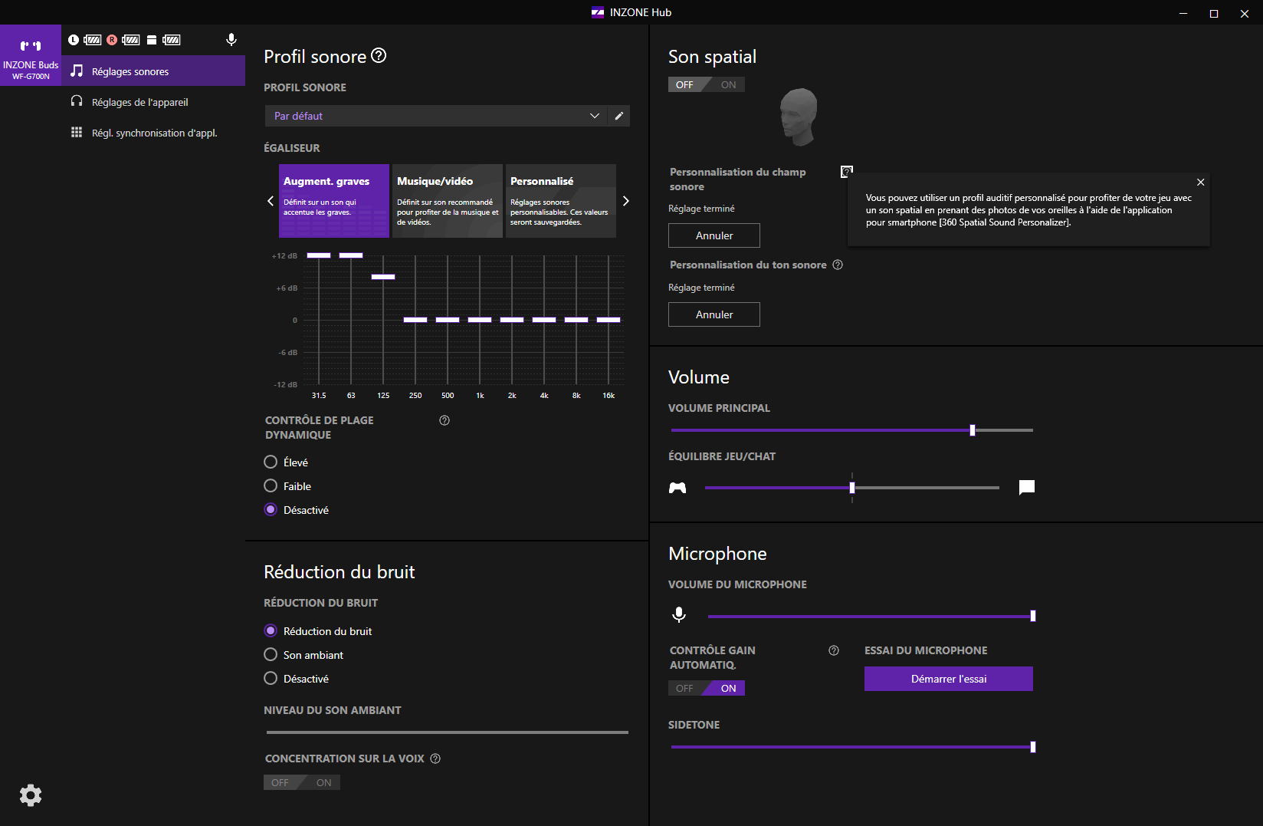Image resolution: width=1263 pixels, height=826 pixels.
Task: Close the spatial sound tooltip popup
Action: [x=1201, y=183]
